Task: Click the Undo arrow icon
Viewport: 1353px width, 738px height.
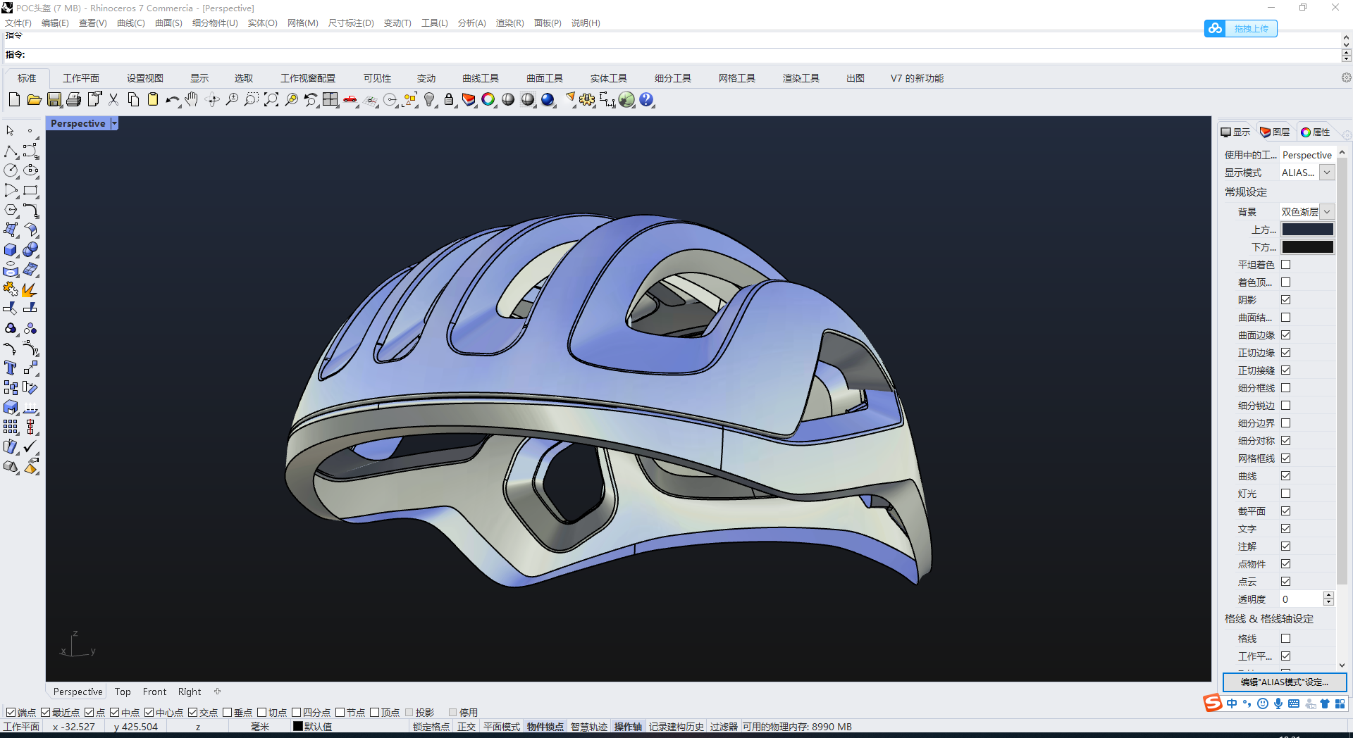Action: (173, 99)
